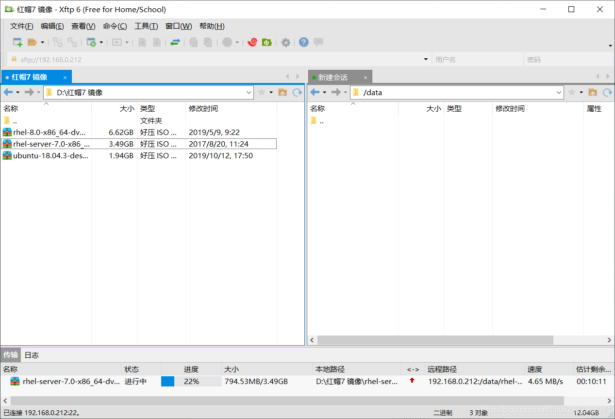Switch to the 日志 log tab

(32, 355)
